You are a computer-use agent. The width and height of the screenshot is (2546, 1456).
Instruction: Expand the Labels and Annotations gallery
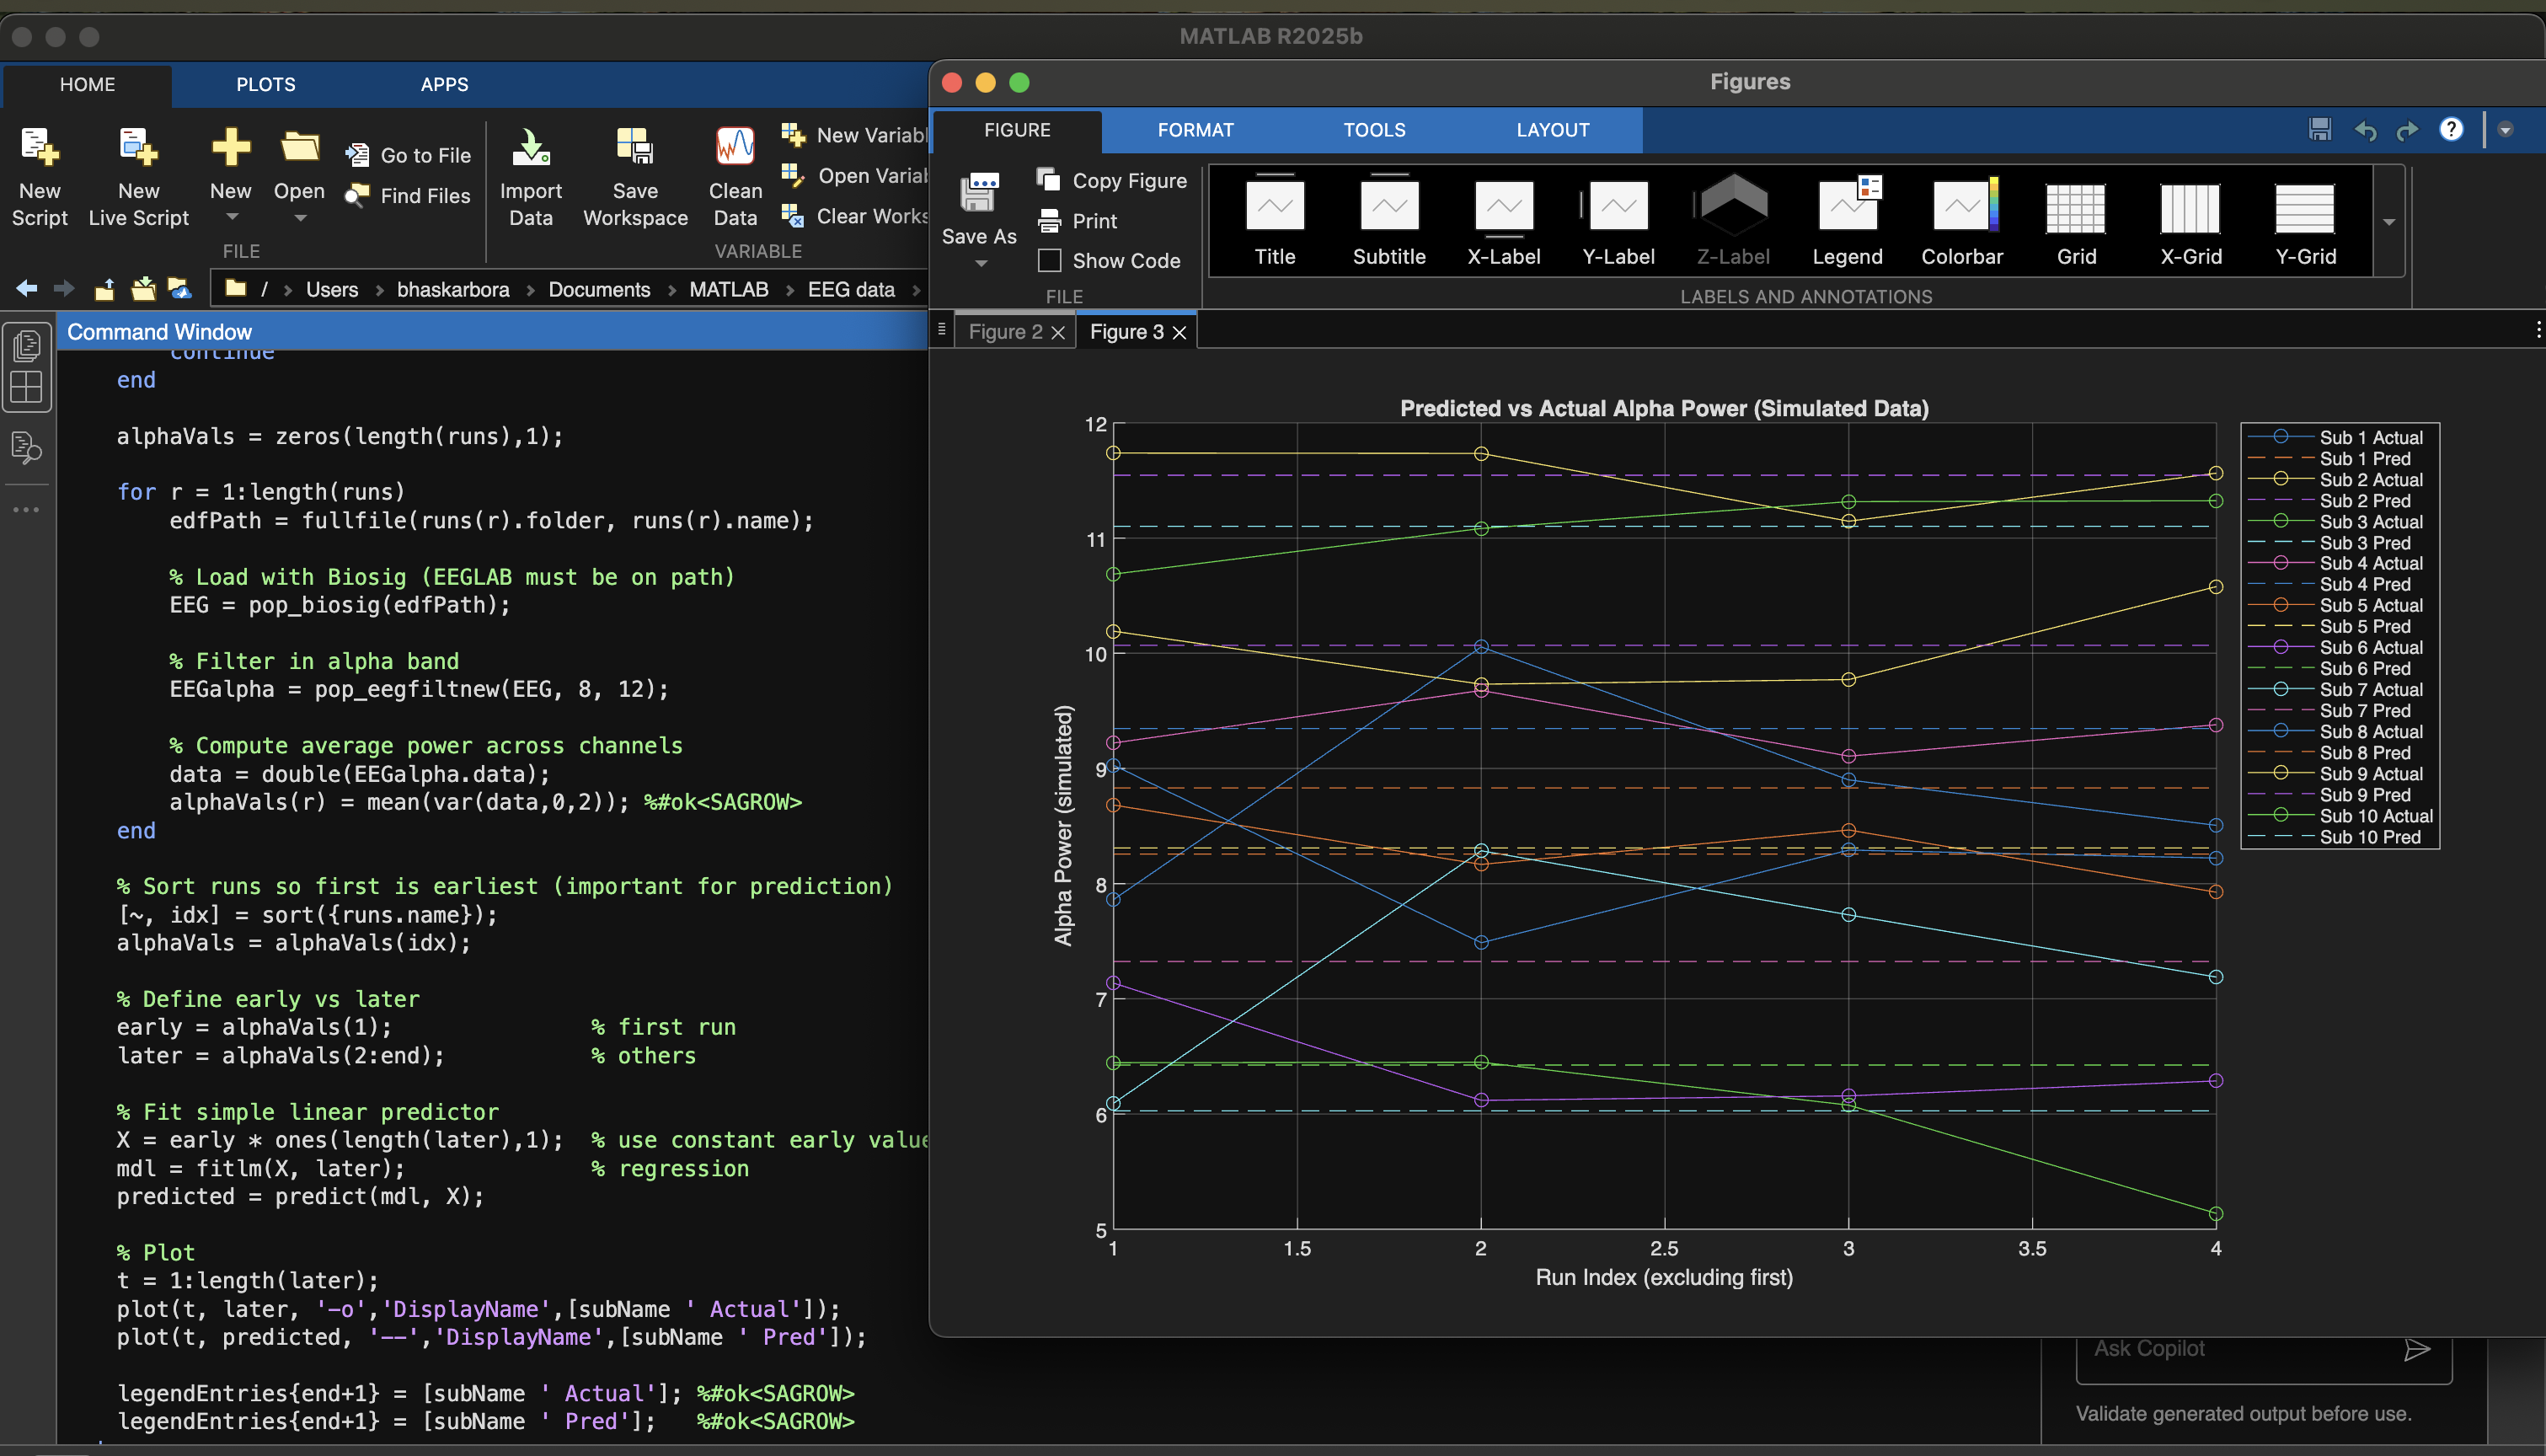pyautogui.click(x=2388, y=222)
